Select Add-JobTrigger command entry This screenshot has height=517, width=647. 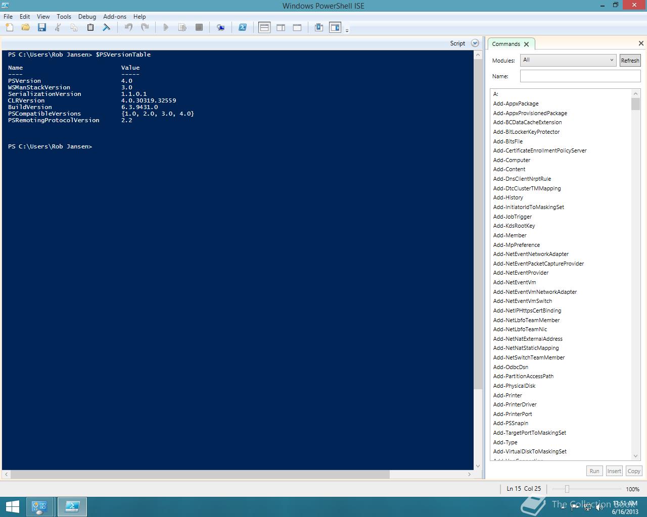pyautogui.click(x=512, y=217)
